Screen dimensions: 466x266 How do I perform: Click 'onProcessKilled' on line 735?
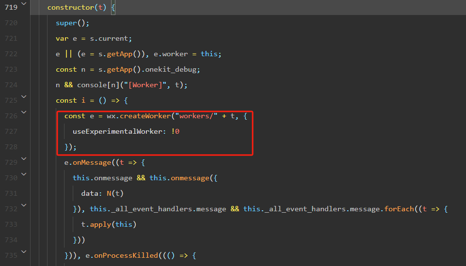click(126, 256)
